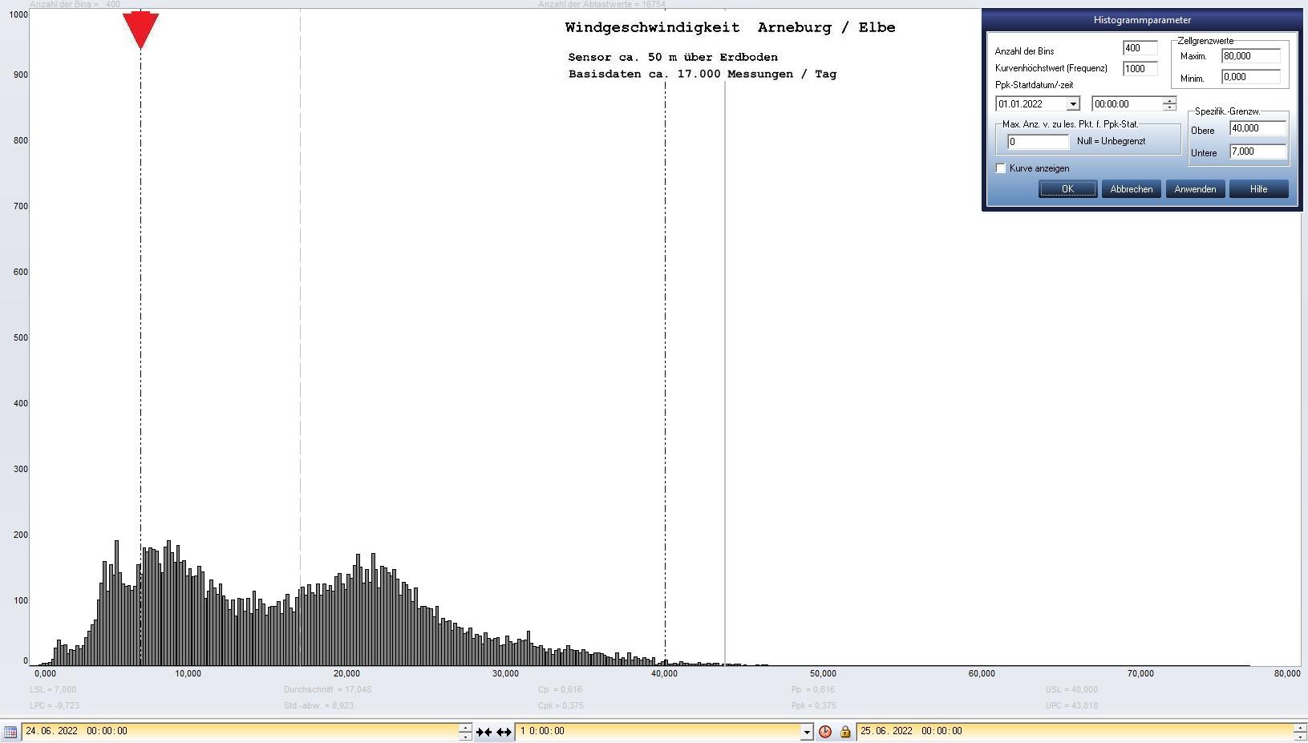Screen dimensions: 1308x743
Task: Click the calendar icon in bottom bar
Action: [10, 732]
